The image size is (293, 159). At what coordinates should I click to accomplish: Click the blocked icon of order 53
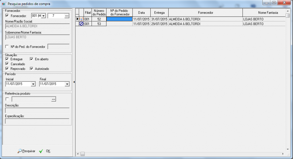tap(81, 24)
